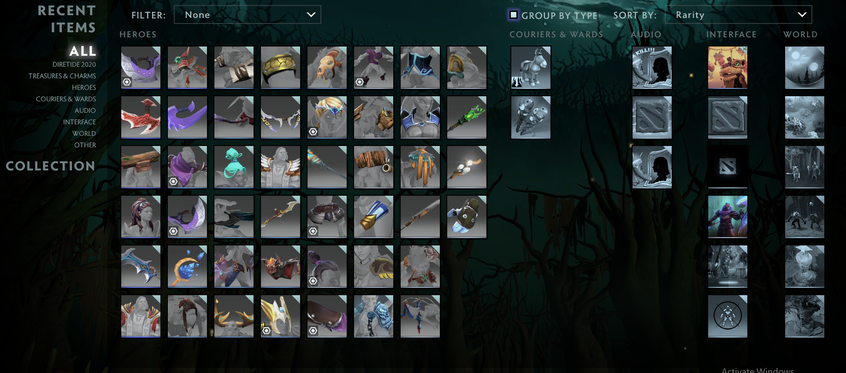Open the Treasures & Charms category

[62, 76]
